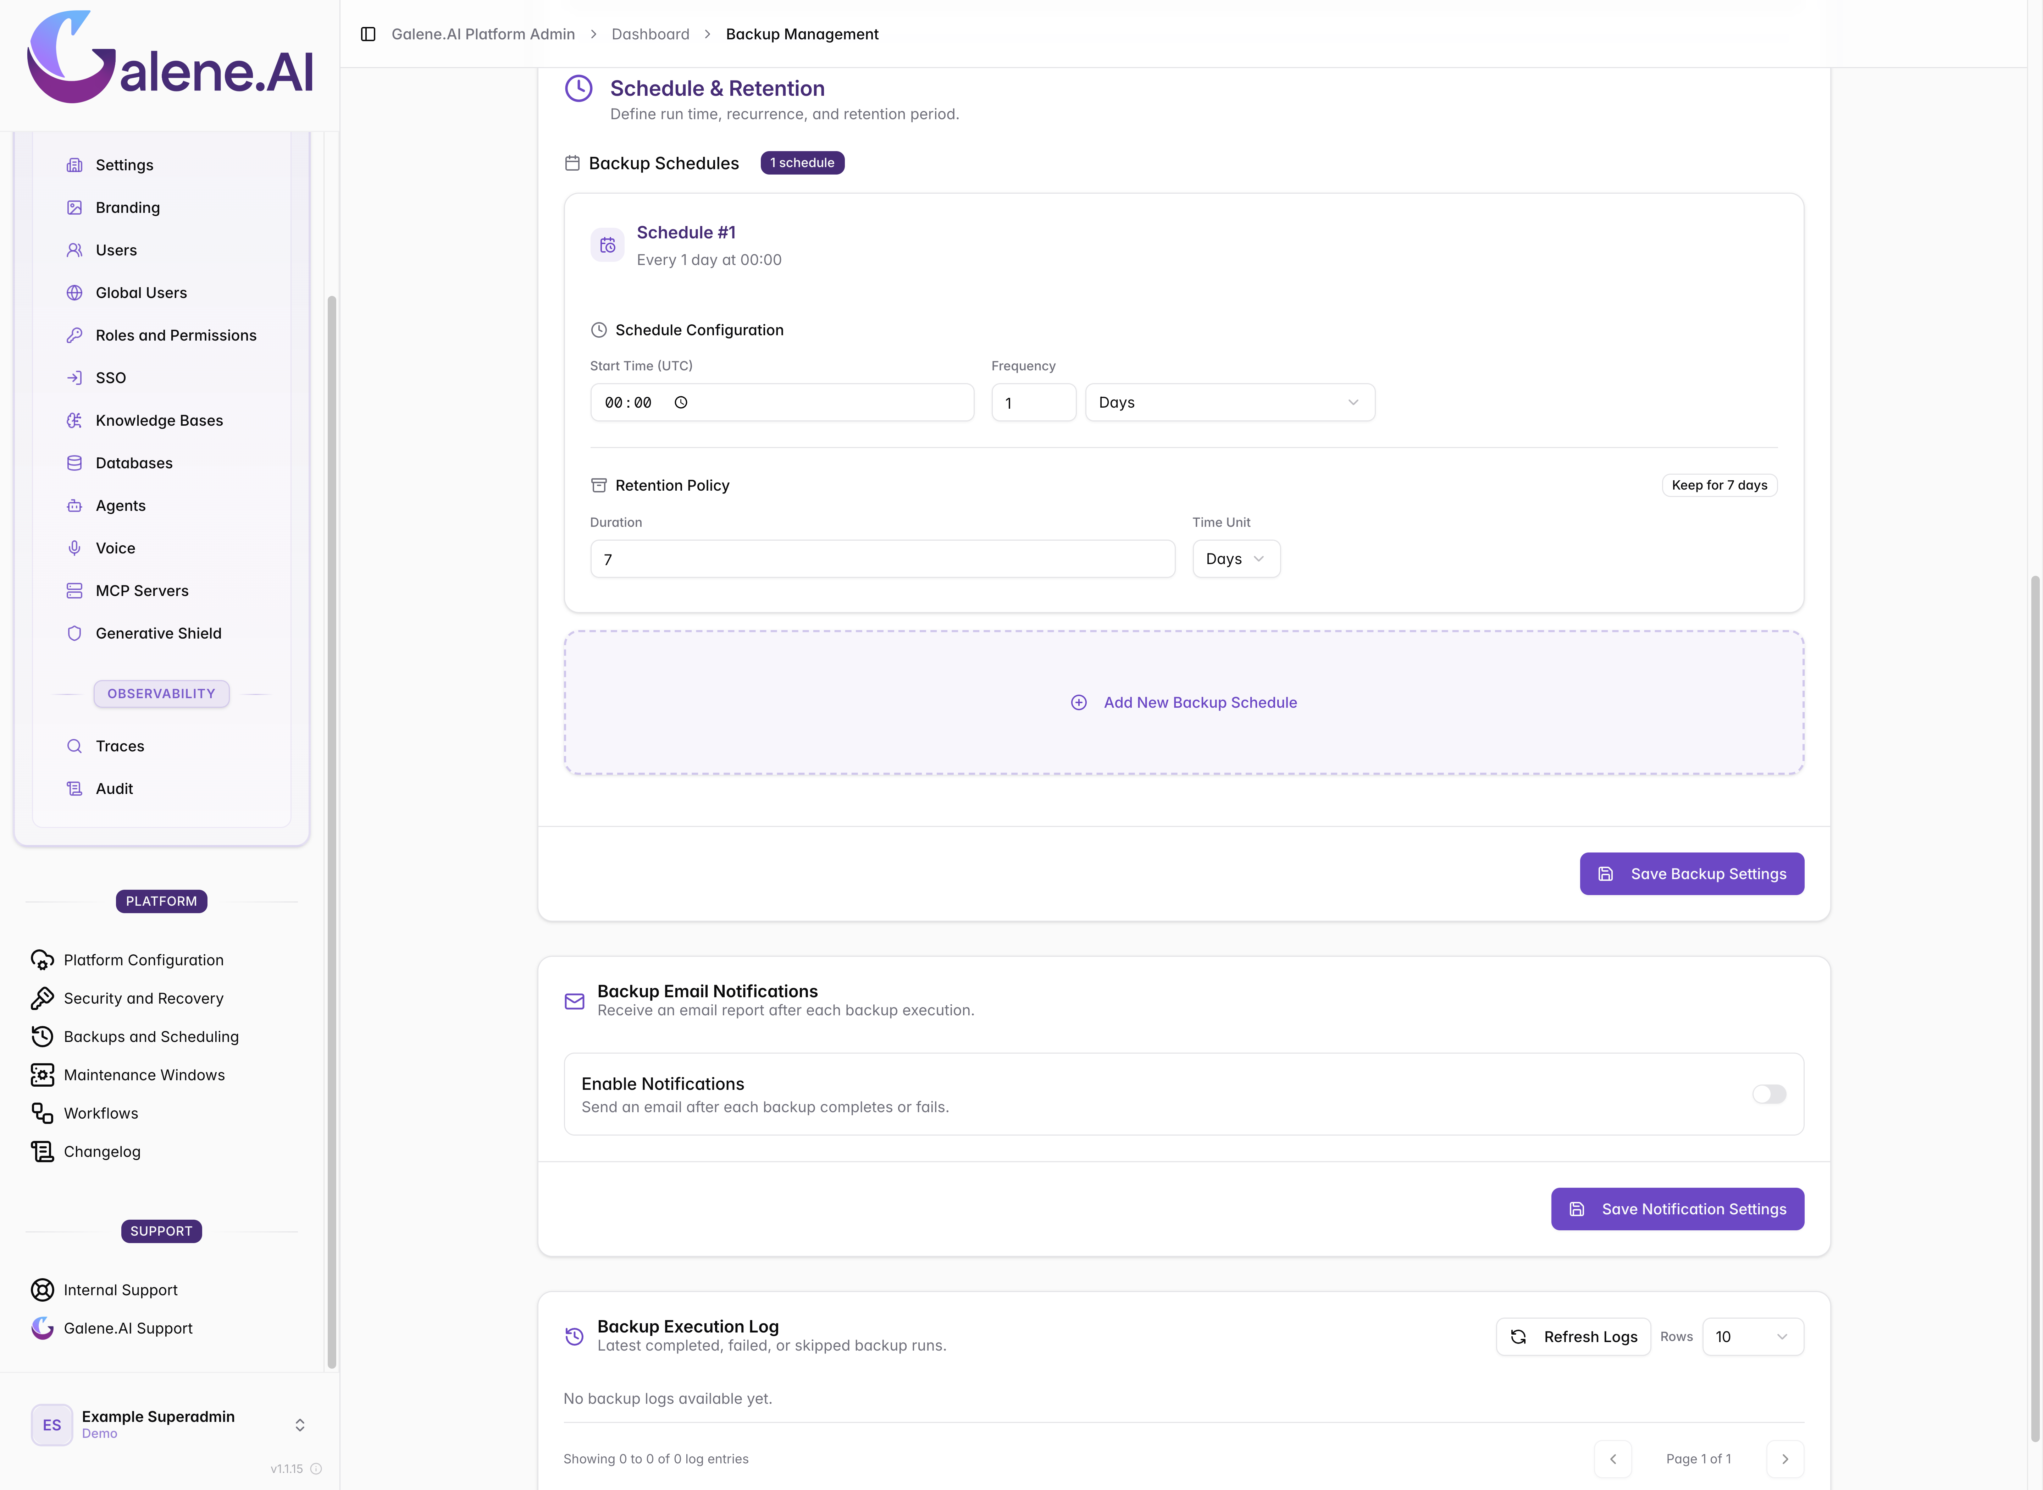
Task: Toggle the sidebar panel icon
Action: [368, 34]
